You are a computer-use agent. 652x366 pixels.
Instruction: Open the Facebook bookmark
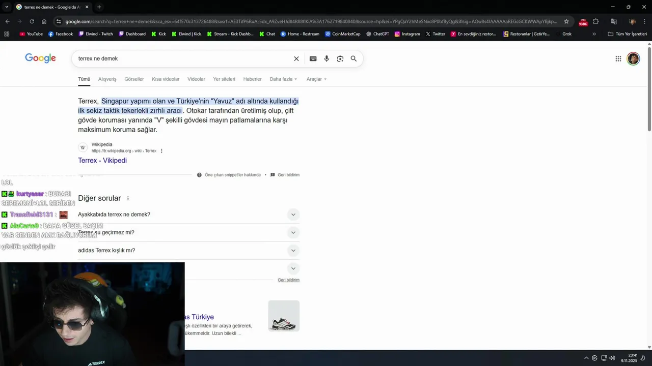click(61, 34)
